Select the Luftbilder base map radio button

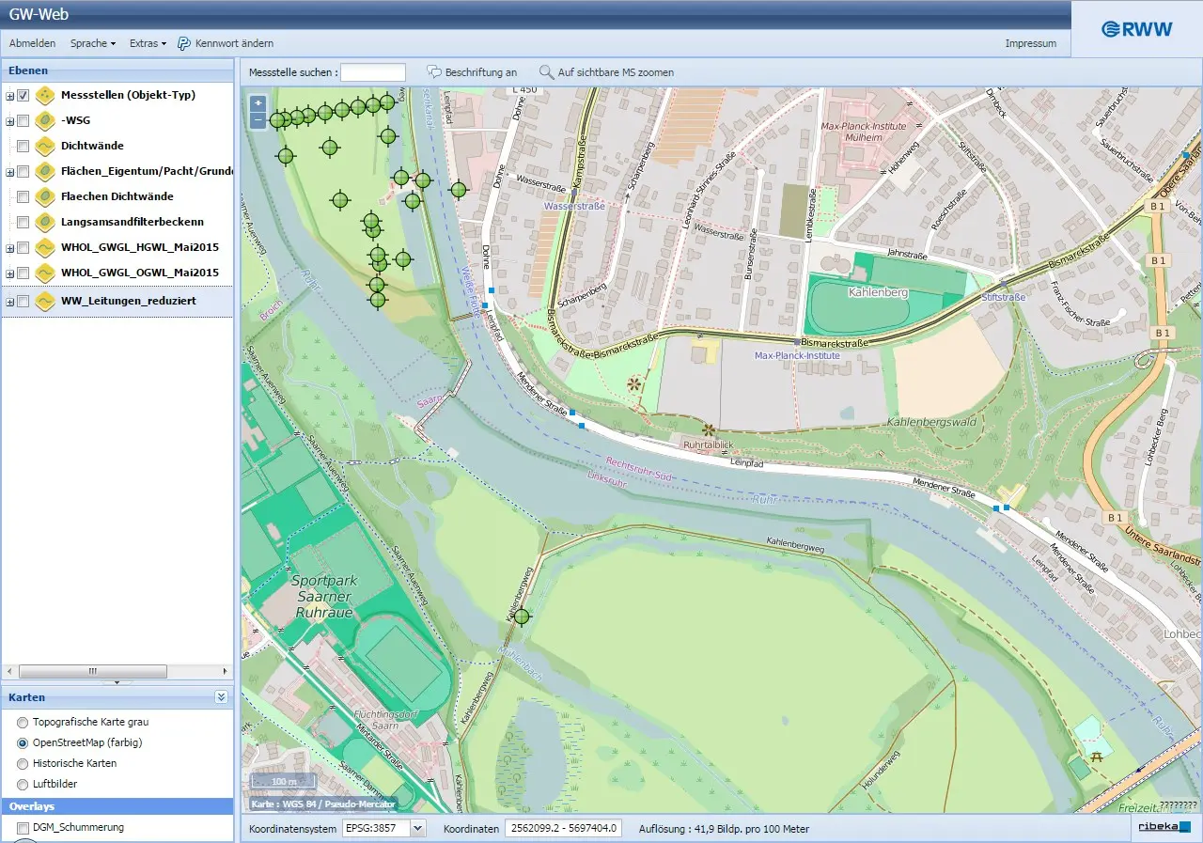(x=23, y=784)
